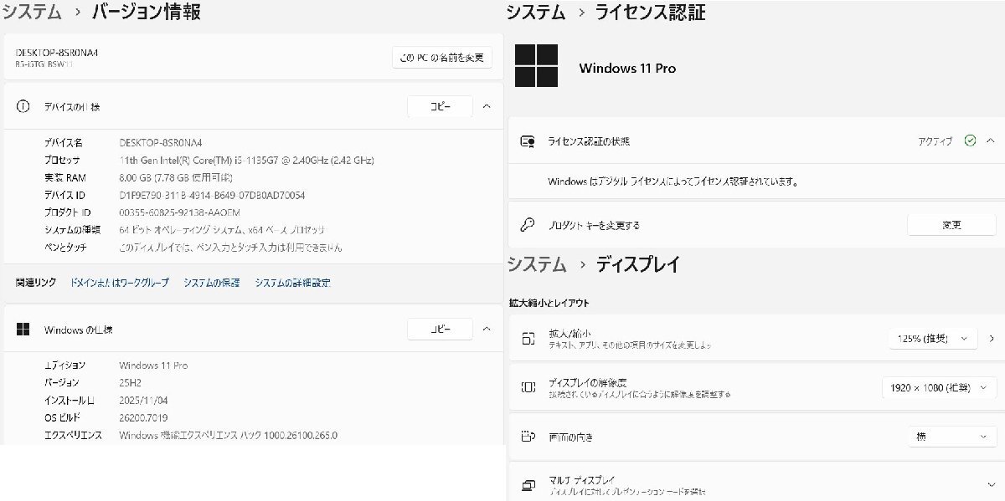Click the green checkmark next to アクティブ

click(x=971, y=141)
